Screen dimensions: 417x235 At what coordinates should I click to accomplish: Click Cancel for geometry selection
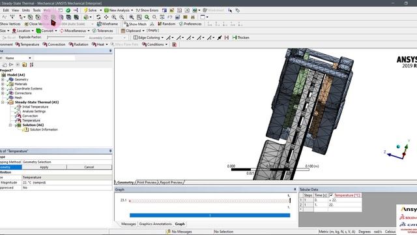pyautogui.click(x=89, y=167)
